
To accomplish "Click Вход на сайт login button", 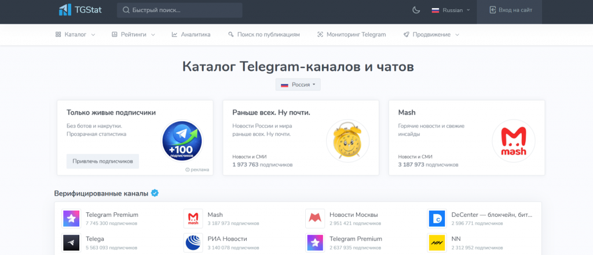I will coord(510,12).
